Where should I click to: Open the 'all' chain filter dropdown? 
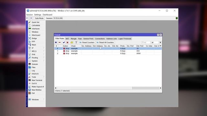point(160,43)
